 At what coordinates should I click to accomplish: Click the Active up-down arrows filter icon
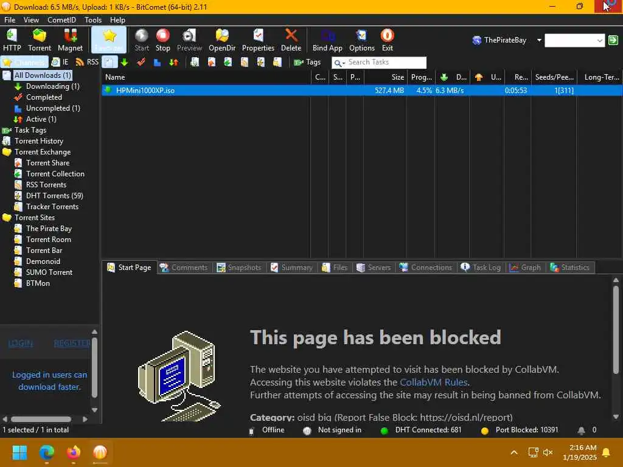tap(173, 63)
